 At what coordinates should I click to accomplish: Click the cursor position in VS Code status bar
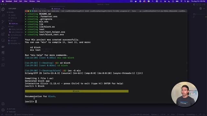[139, 115]
